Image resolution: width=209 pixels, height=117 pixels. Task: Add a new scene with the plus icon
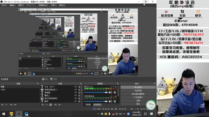2,105
